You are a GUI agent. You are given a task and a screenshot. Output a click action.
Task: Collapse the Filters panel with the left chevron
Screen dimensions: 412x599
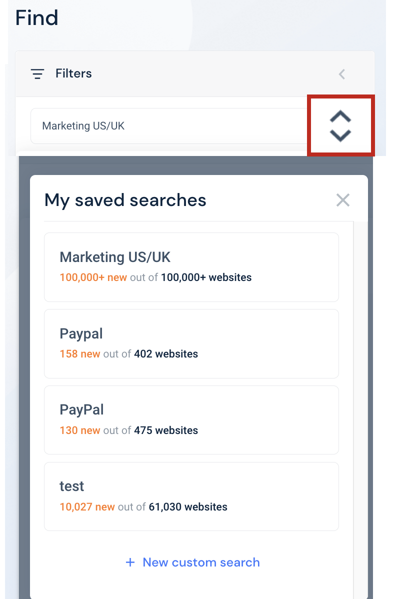click(342, 74)
